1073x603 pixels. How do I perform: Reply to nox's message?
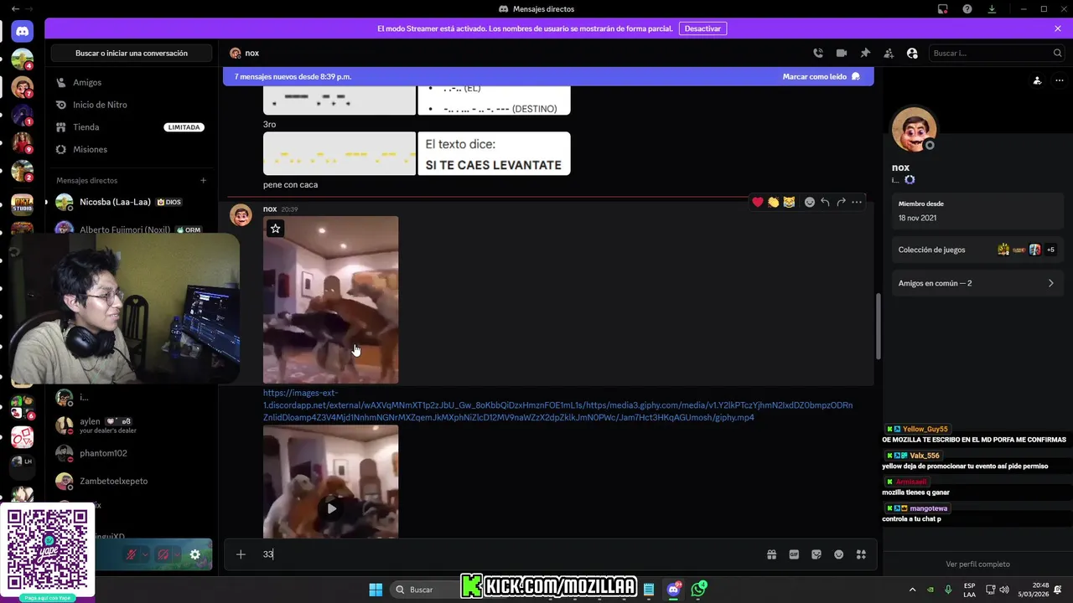(x=826, y=202)
